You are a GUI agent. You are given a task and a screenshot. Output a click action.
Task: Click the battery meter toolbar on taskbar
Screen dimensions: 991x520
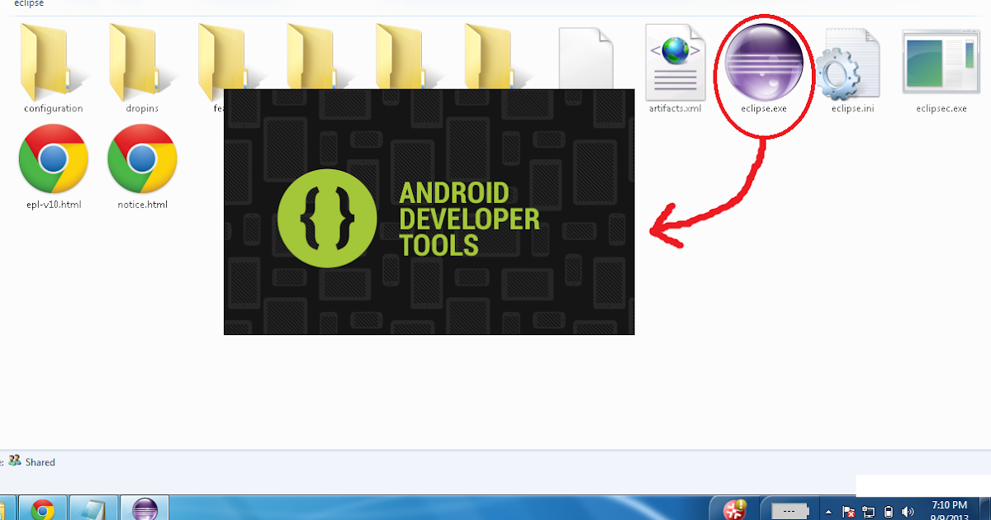click(789, 509)
